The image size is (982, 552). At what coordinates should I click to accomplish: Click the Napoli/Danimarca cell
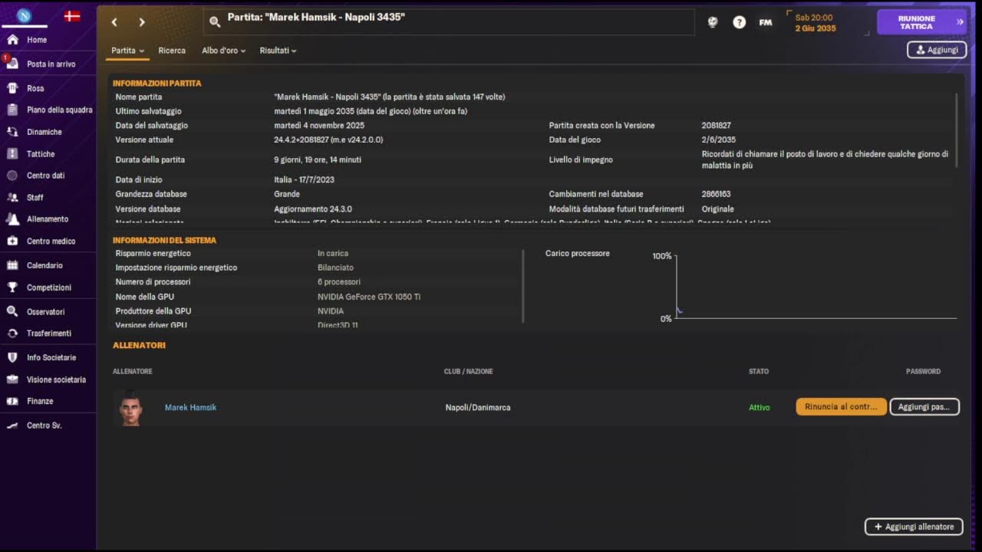[x=478, y=407]
